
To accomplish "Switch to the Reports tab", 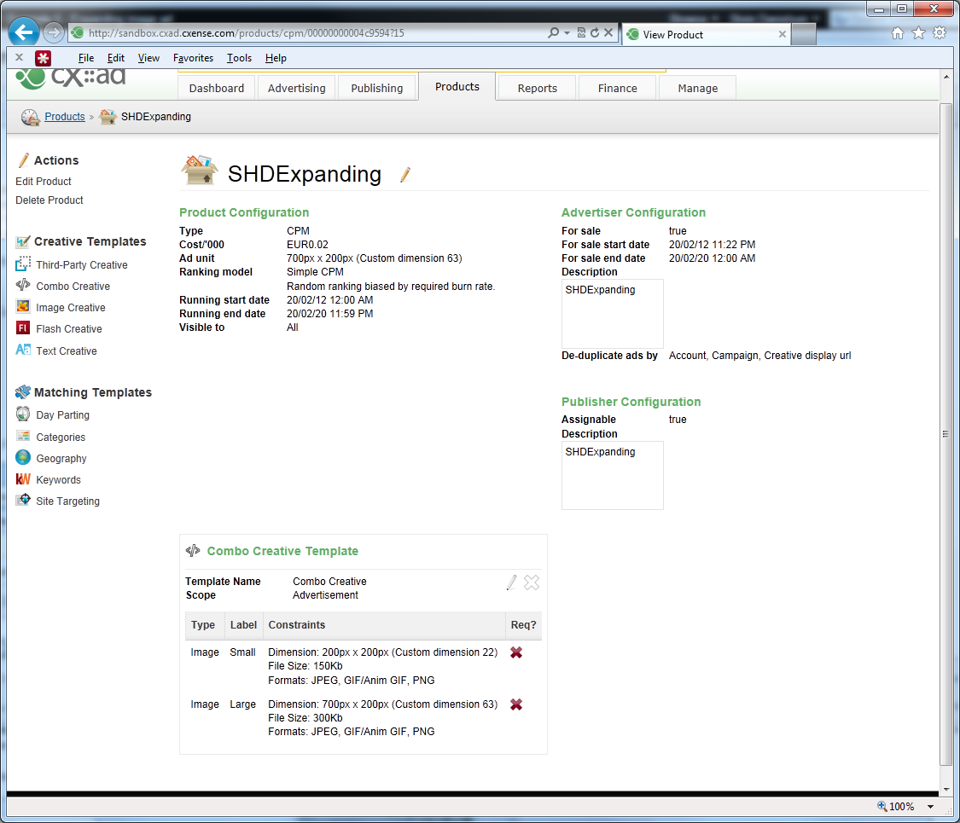I will (537, 88).
